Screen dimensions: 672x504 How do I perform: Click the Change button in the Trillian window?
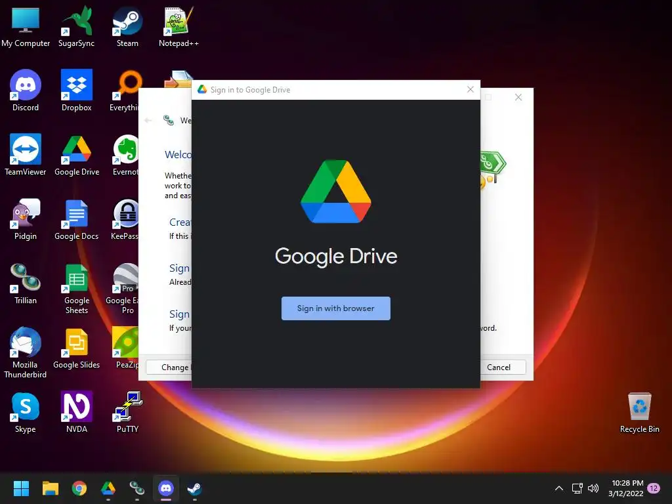click(x=169, y=367)
